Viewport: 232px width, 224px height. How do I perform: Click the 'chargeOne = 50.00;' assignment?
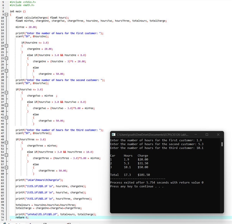(52, 74)
